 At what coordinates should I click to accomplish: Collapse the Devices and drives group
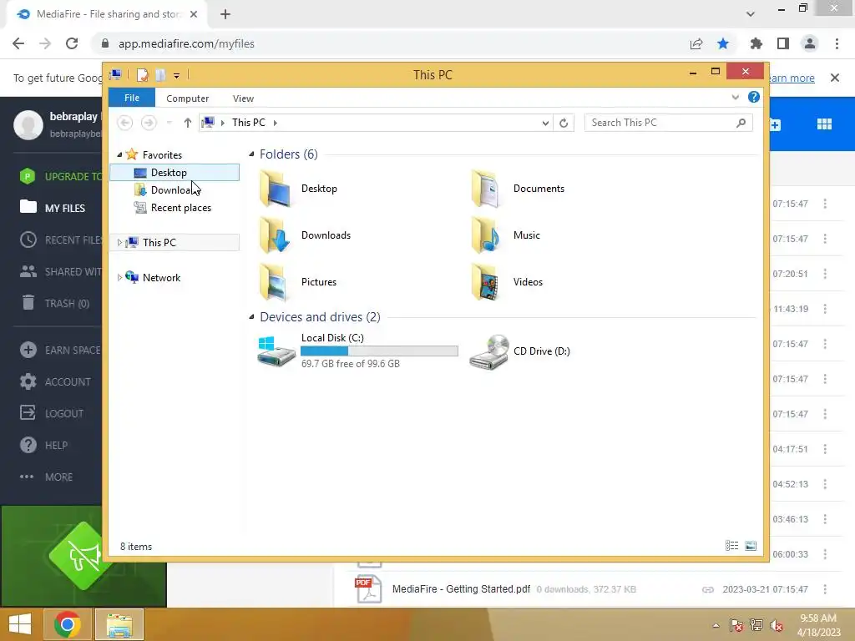(251, 316)
